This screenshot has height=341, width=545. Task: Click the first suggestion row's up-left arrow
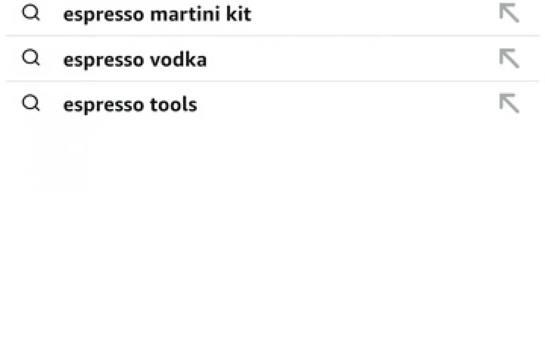click(509, 13)
